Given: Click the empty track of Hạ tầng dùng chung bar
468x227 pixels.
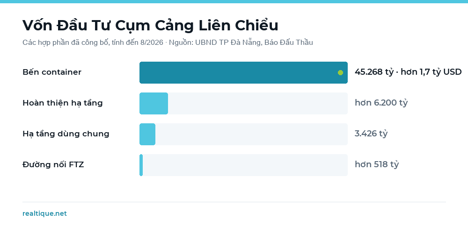Looking at the screenshot, I should pyautogui.click(x=252, y=135).
